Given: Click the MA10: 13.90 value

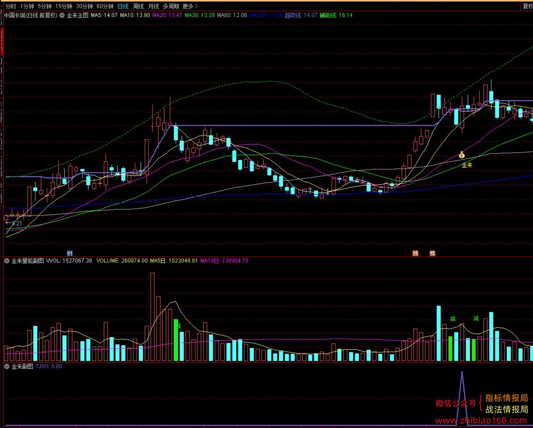Looking at the screenshot, I should pos(135,15).
